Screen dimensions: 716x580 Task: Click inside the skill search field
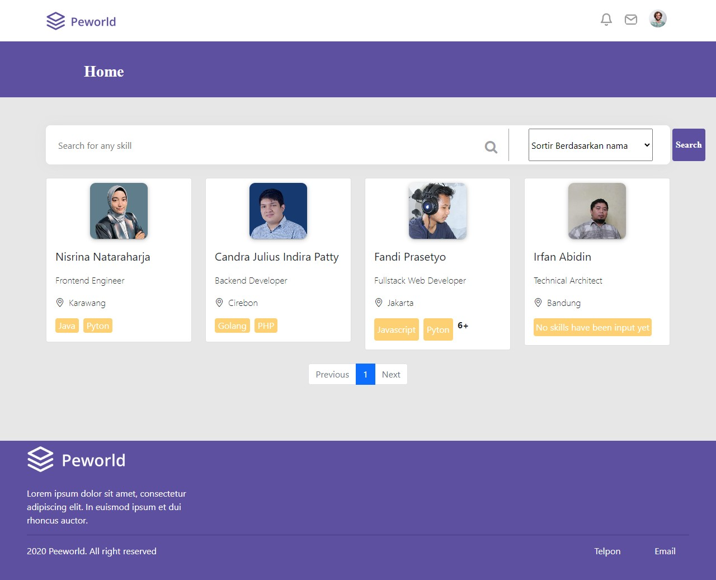224,145
